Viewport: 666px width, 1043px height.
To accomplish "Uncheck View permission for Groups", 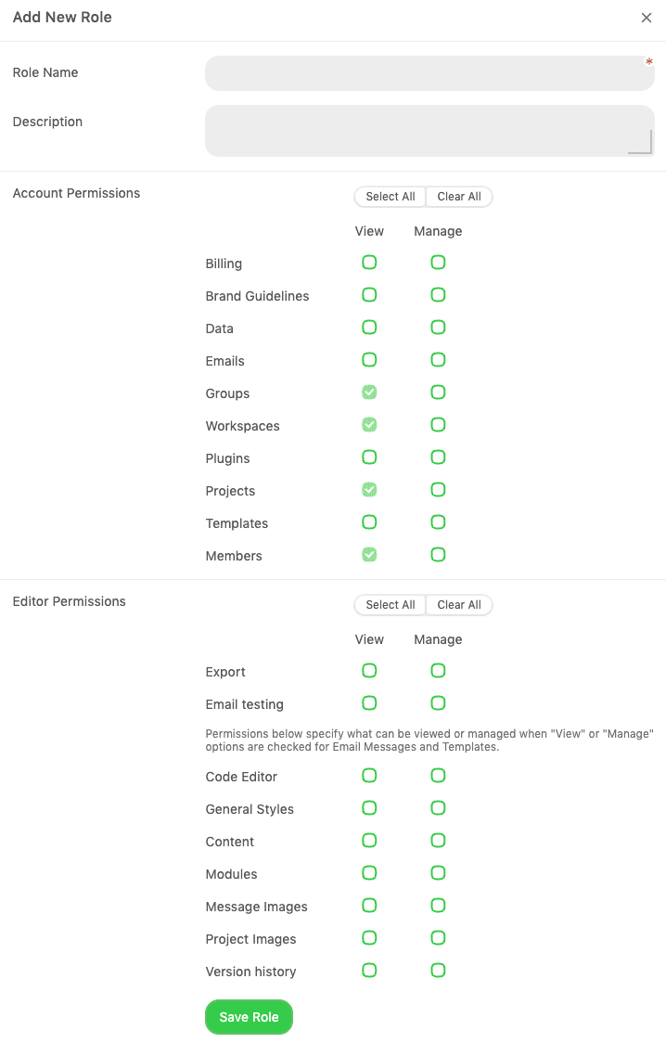I will (x=369, y=393).
